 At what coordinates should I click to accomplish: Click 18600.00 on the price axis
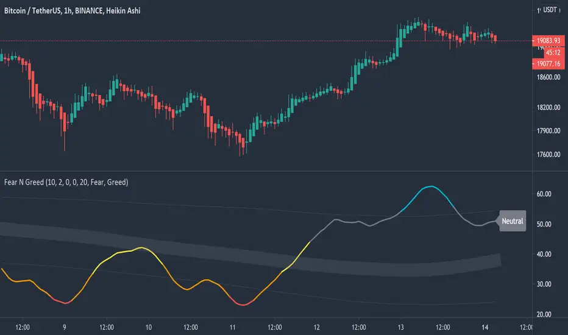click(548, 78)
